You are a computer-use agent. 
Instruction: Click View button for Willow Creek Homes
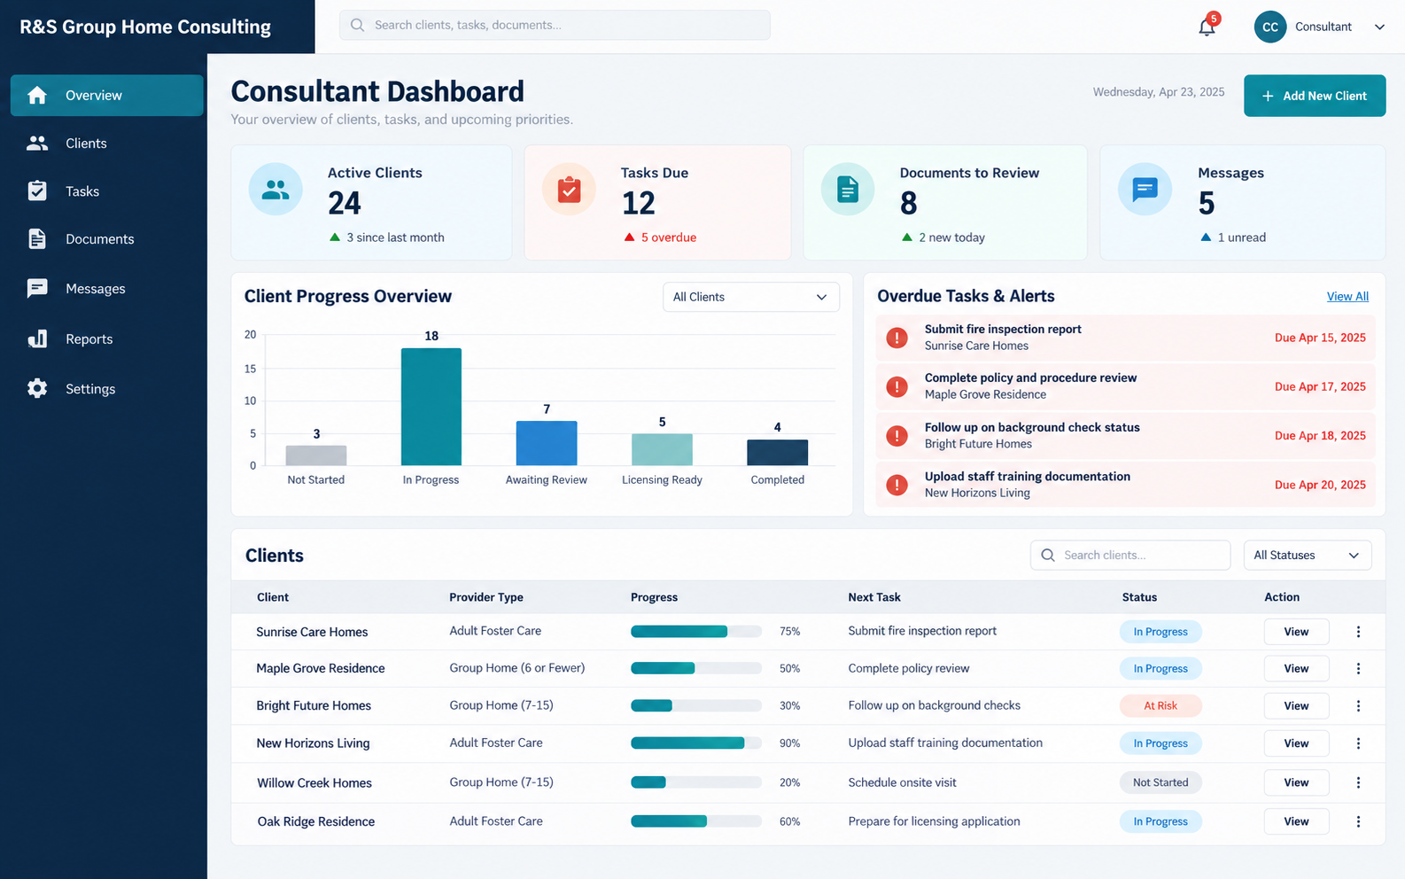click(1296, 782)
